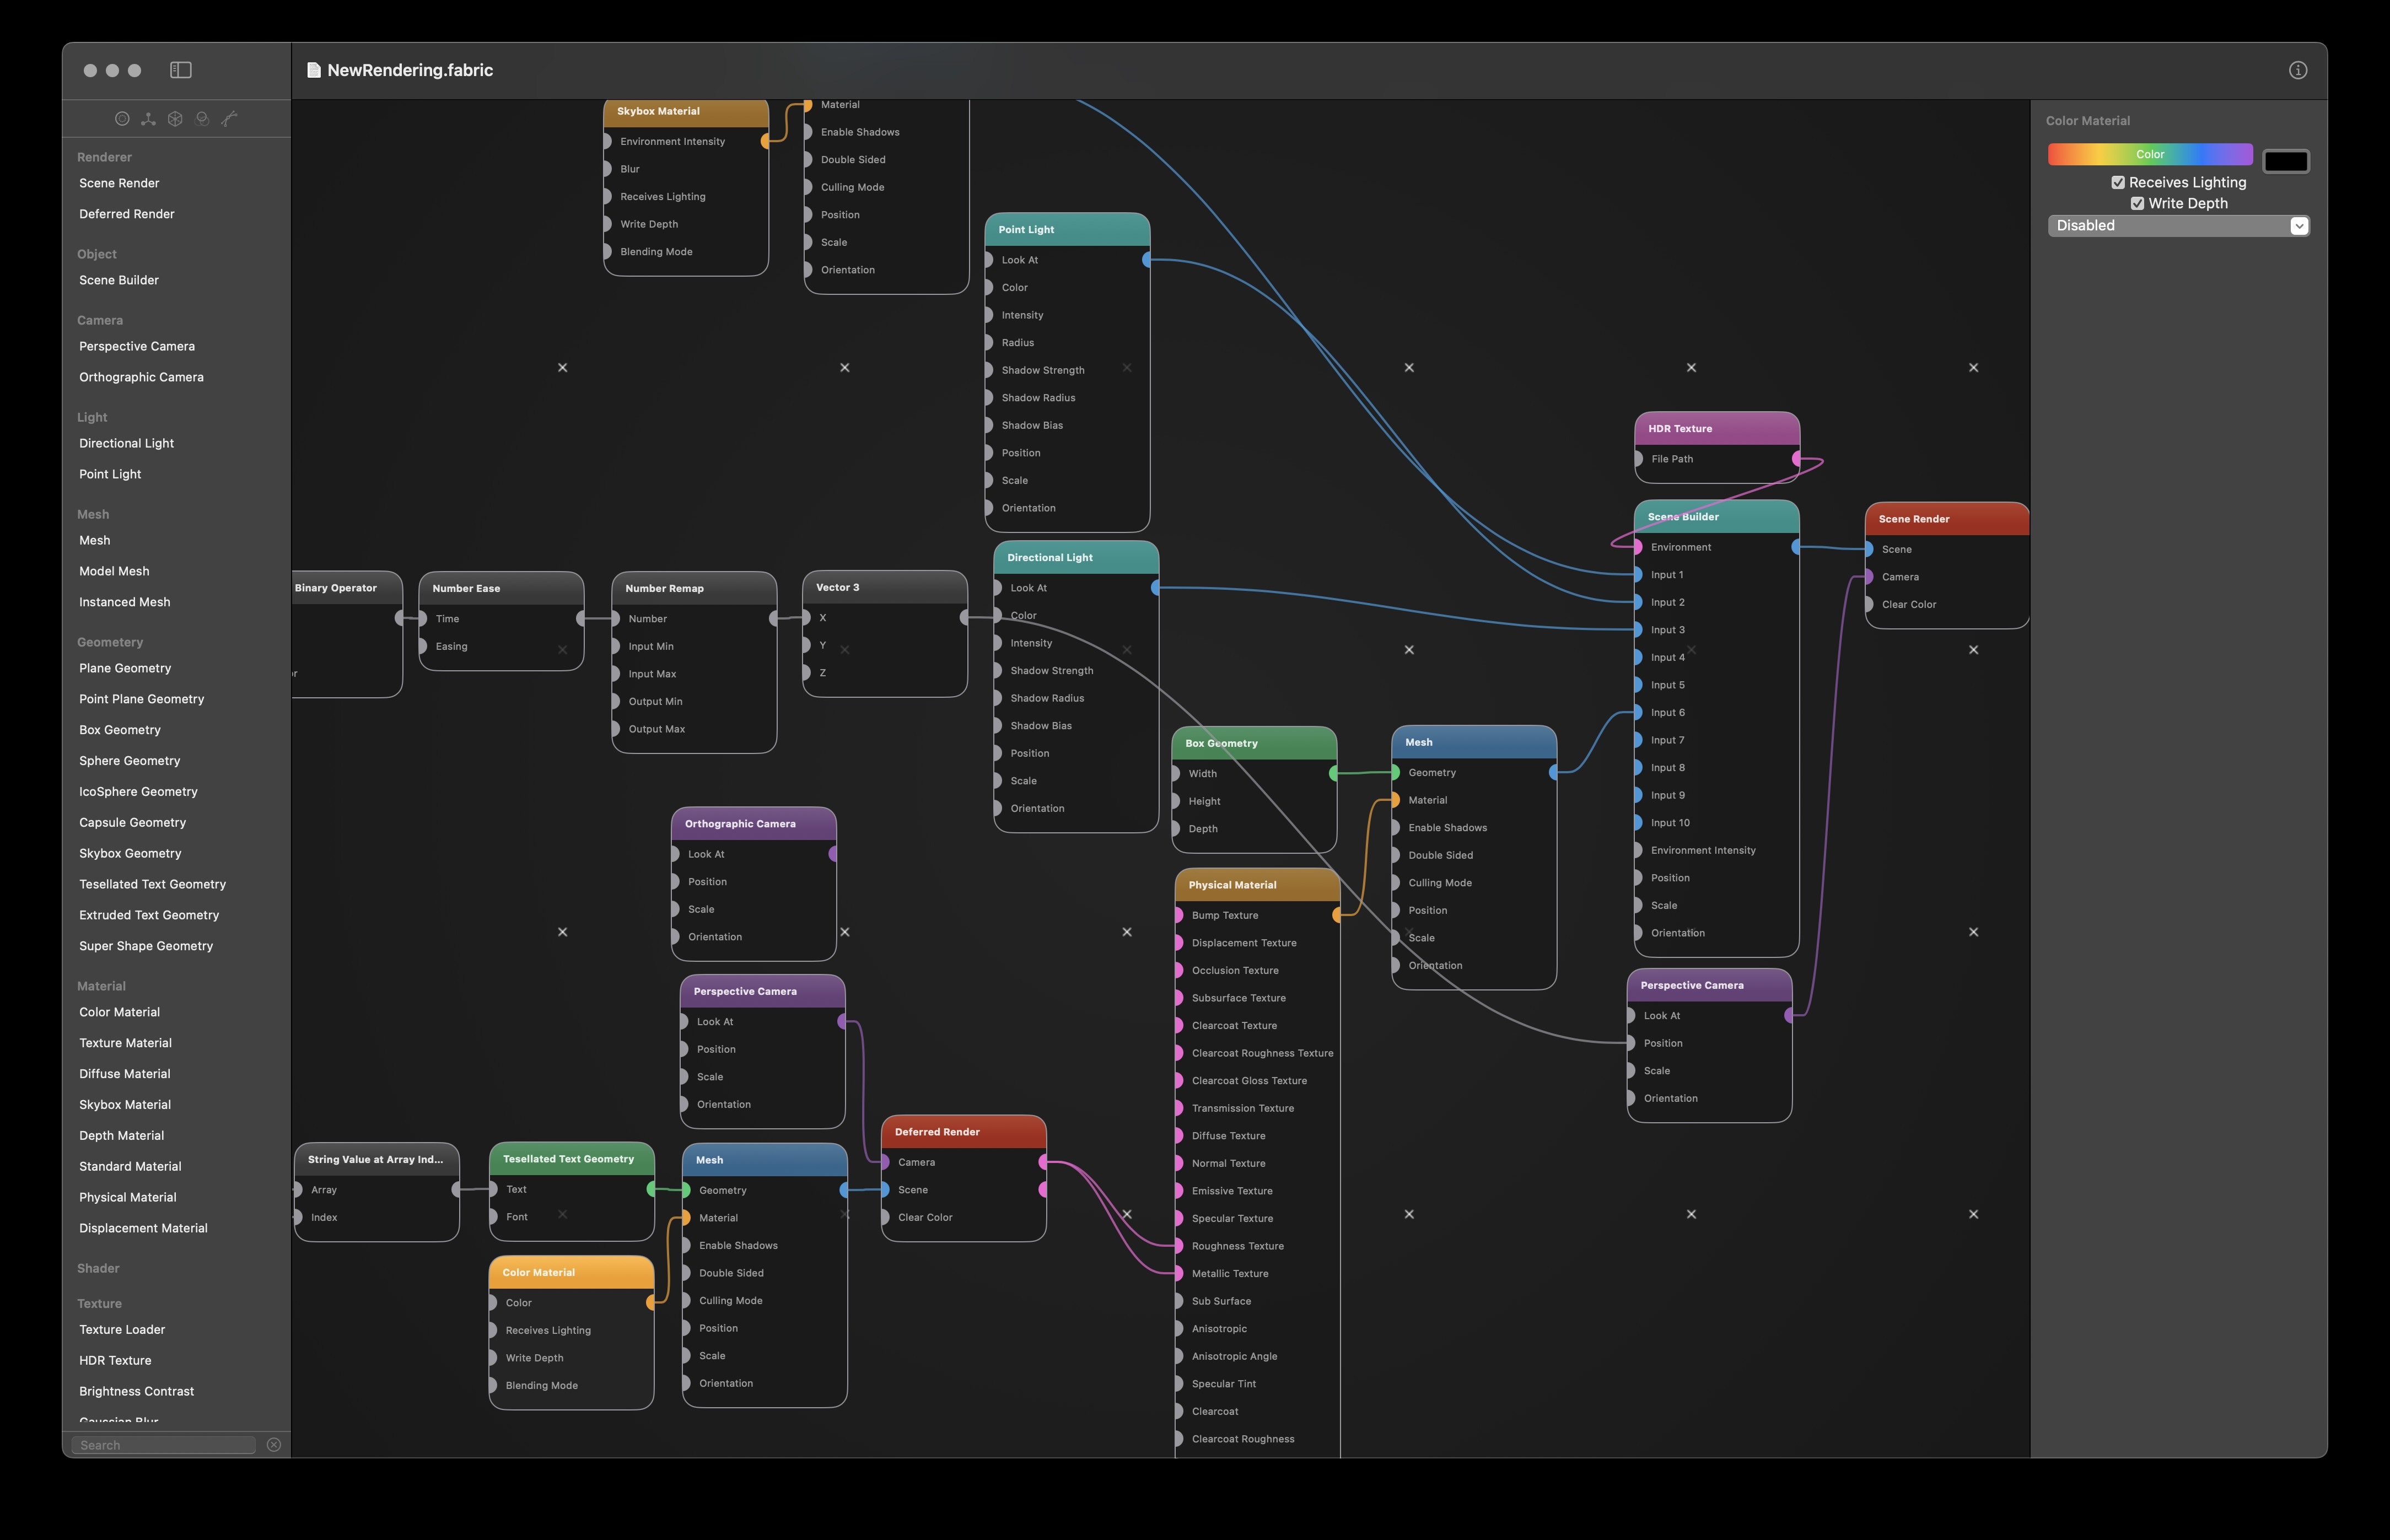Screen dimensions: 2390x1540
Task: Toggle the Write Depth checkbox
Action: 2137,204
